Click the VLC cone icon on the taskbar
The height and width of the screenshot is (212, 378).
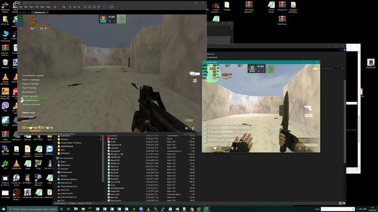click(x=148, y=209)
